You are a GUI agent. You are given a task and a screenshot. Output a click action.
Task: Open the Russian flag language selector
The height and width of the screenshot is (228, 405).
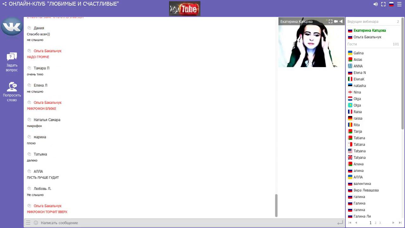[391, 4]
